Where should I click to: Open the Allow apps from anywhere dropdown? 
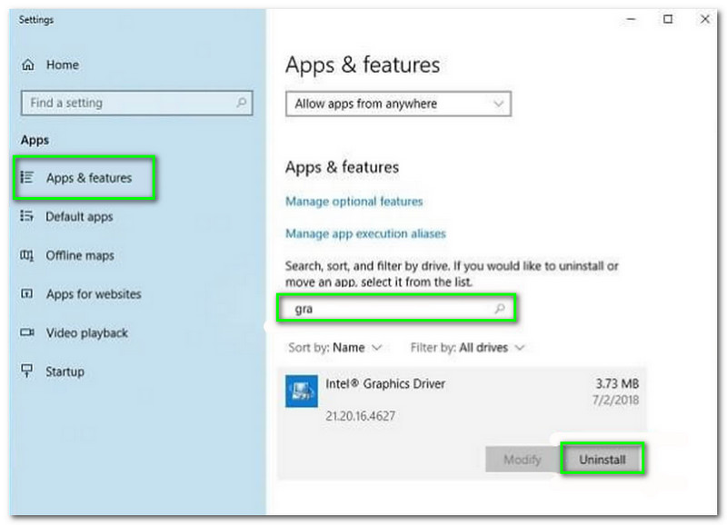pos(398,104)
